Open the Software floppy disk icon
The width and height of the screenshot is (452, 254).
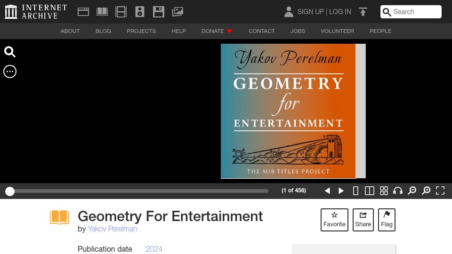[159, 12]
